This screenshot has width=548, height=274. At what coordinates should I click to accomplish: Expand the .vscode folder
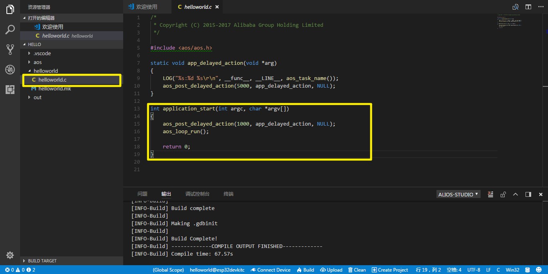[x=29, y=53]
